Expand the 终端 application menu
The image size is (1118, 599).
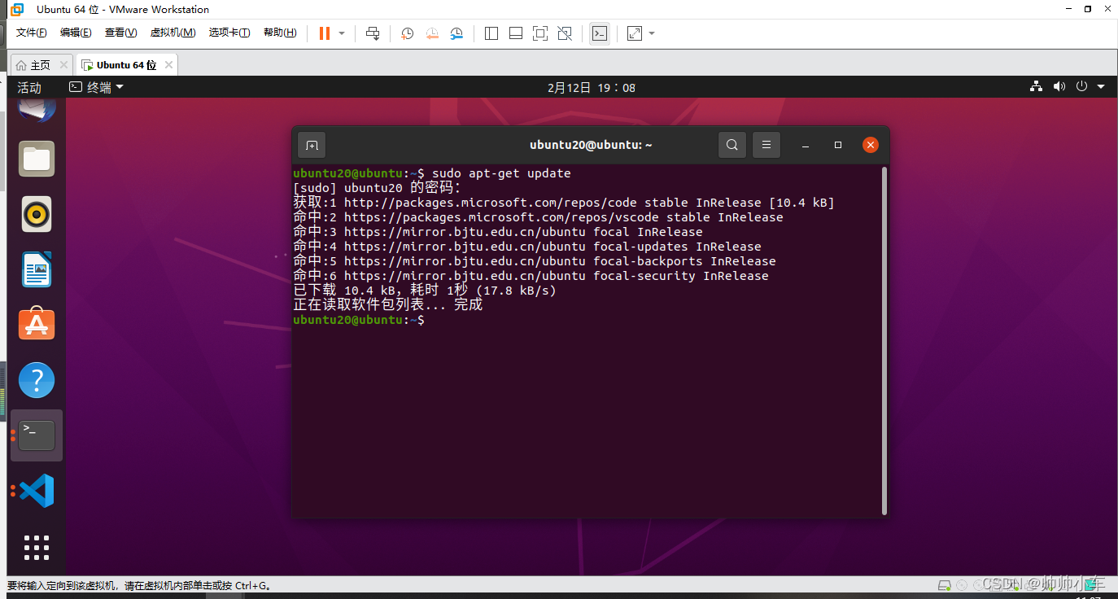pyautogui.click(x=96, y=87)
